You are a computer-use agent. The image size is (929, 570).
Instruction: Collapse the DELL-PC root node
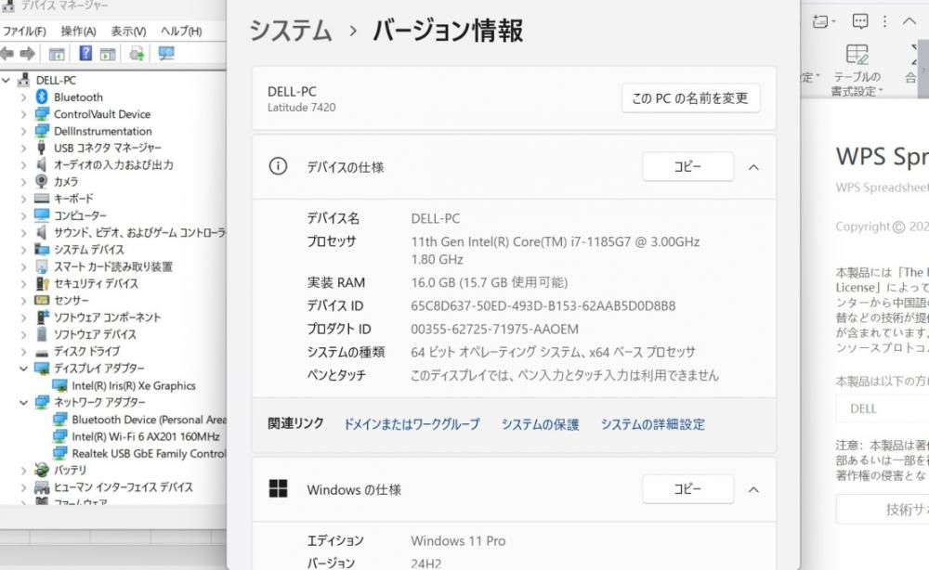7,80
